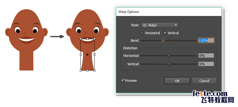Click the top-right selection handle on neck

94,39
